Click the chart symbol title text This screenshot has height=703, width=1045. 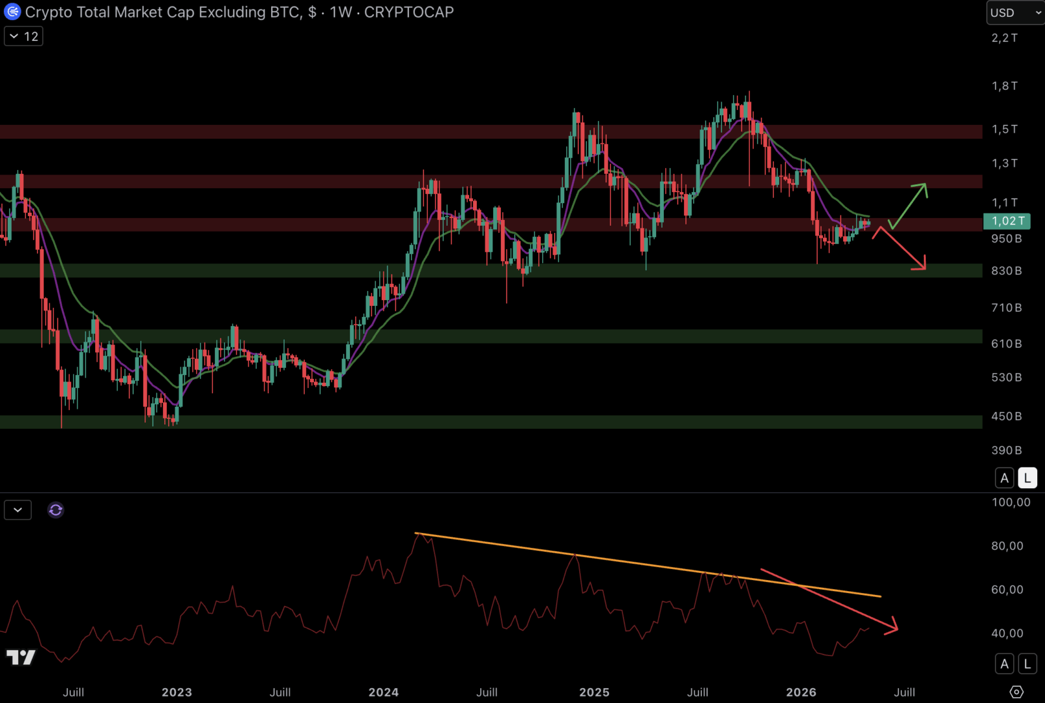point(239,12)
